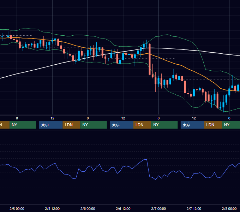
Task: Select the 2/7 00:00 date label
Action: (158, 208)
